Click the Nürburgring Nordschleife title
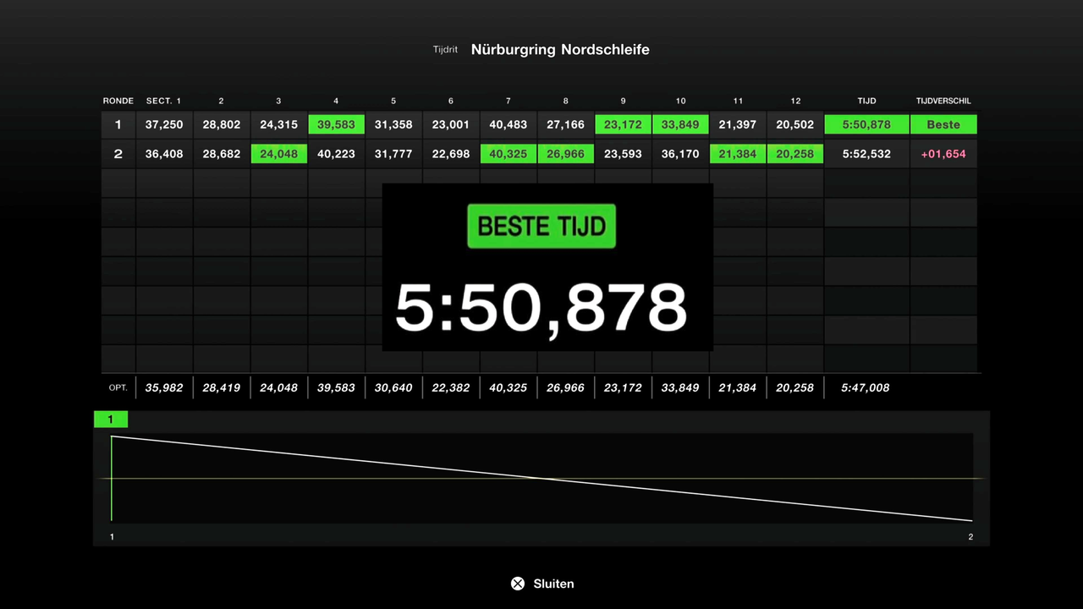The height and width of the screenshot is (609, 1083). coord(560,49)
